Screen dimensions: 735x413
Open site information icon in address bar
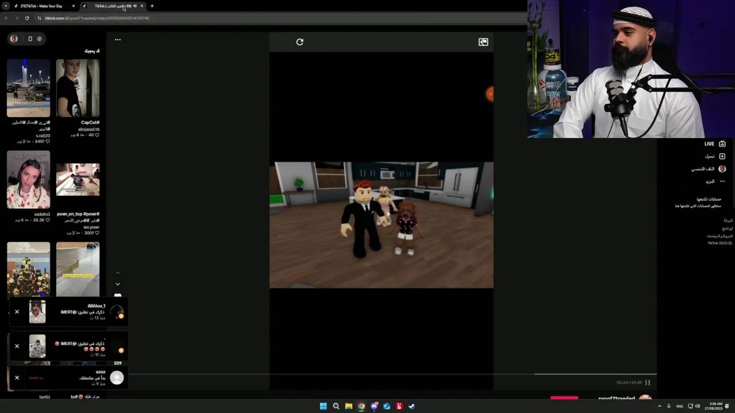[x=39, y=18]
